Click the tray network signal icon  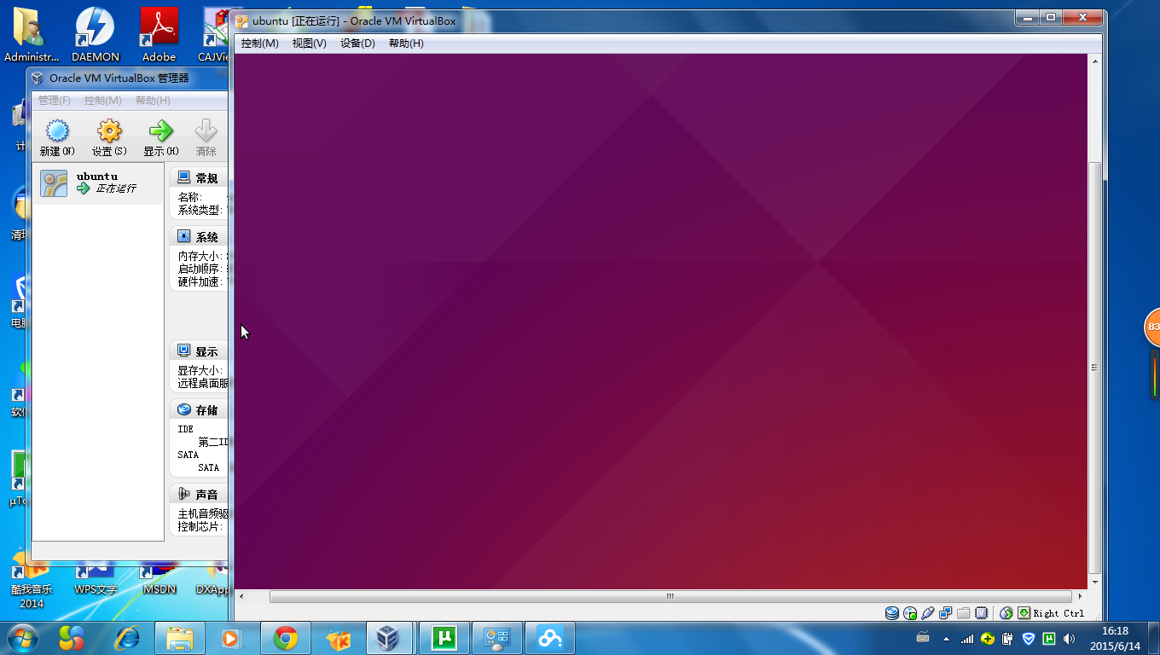pos(966,638)
